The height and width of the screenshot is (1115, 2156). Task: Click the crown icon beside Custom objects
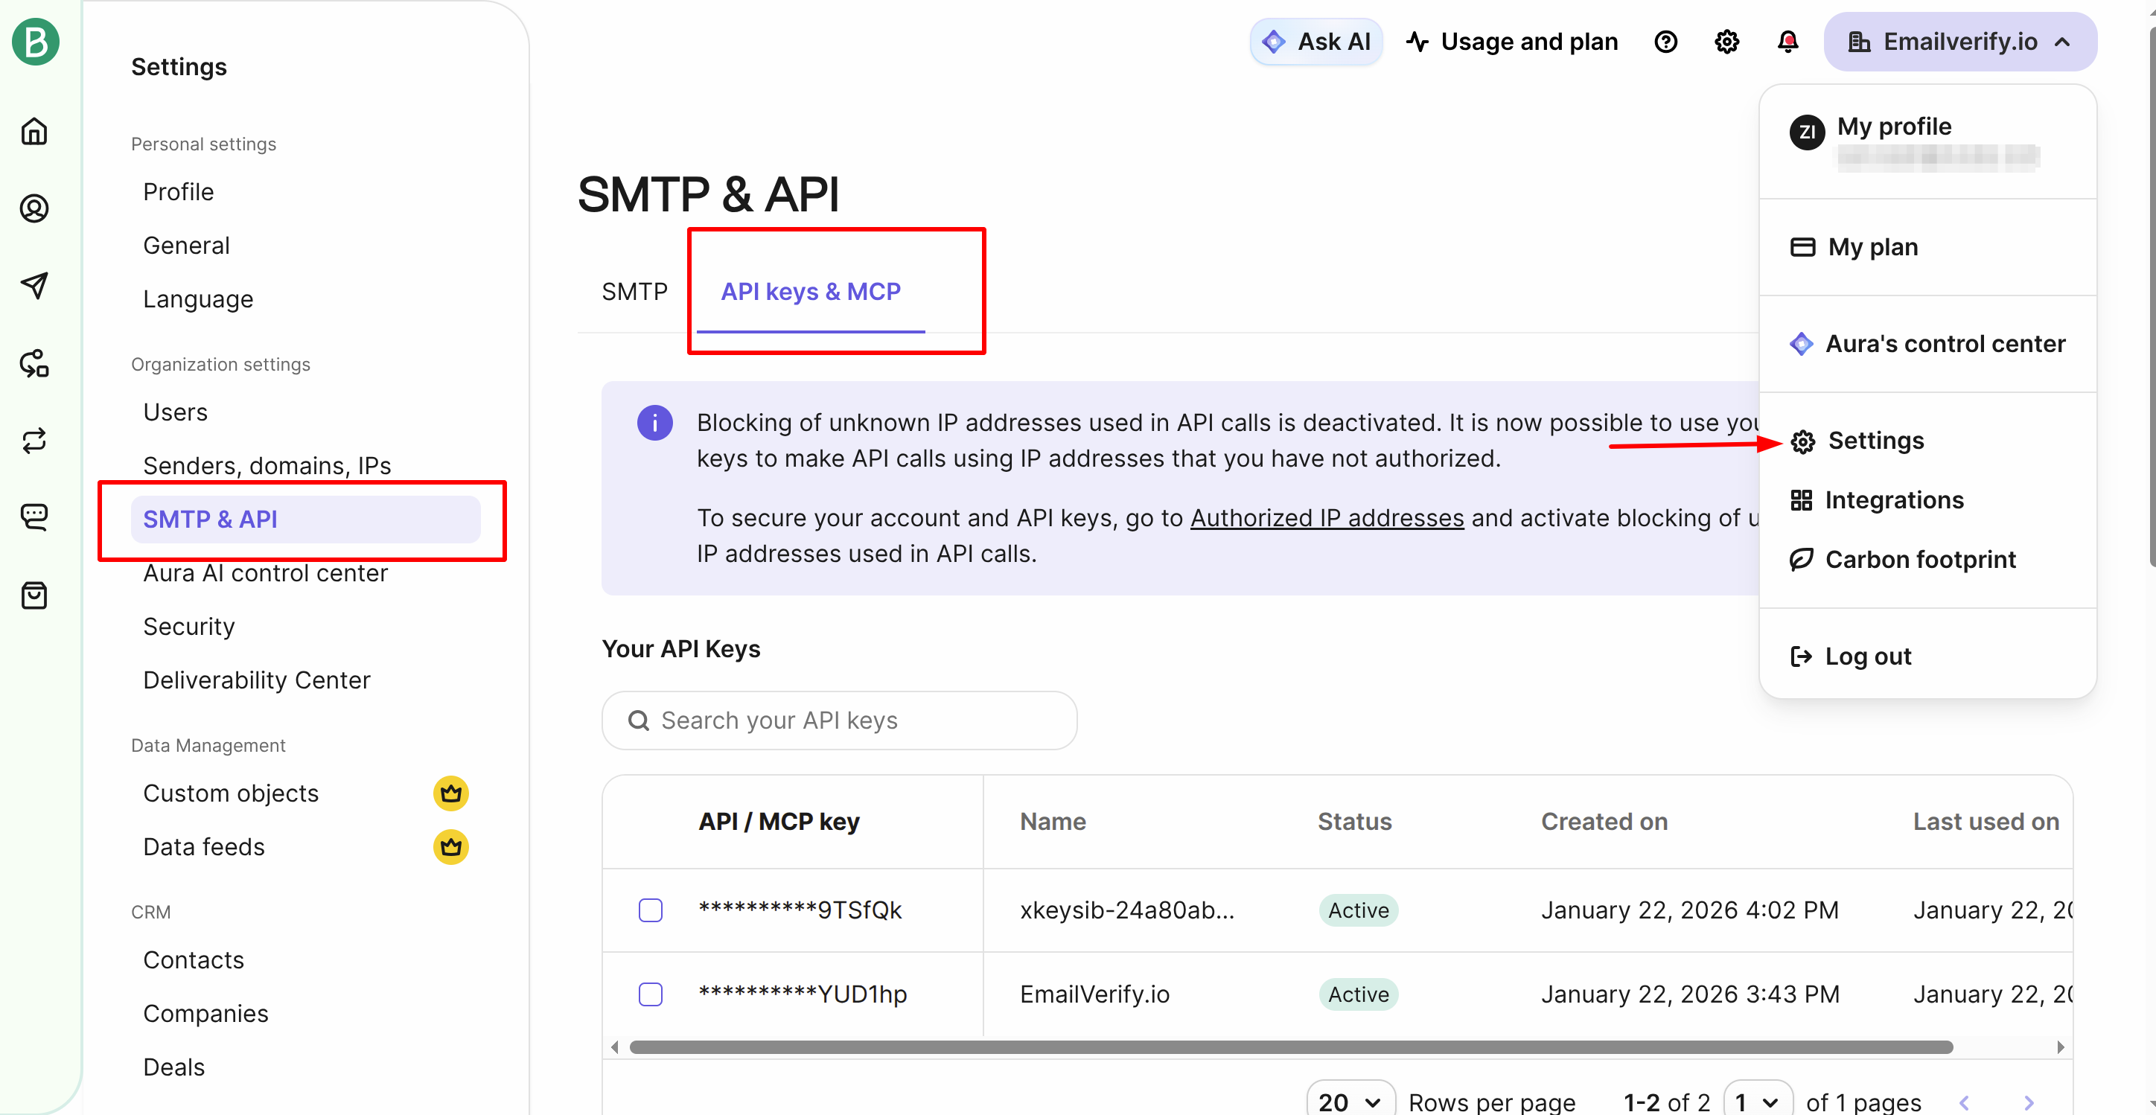point(450,793)
